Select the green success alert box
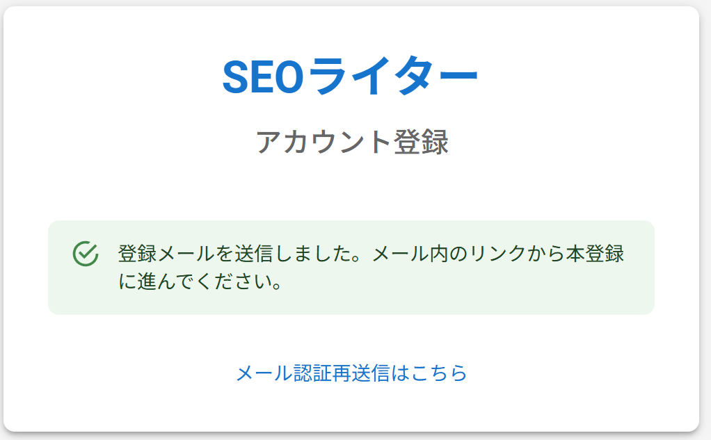This screenshot has height=440, width=711. [351, 268]
